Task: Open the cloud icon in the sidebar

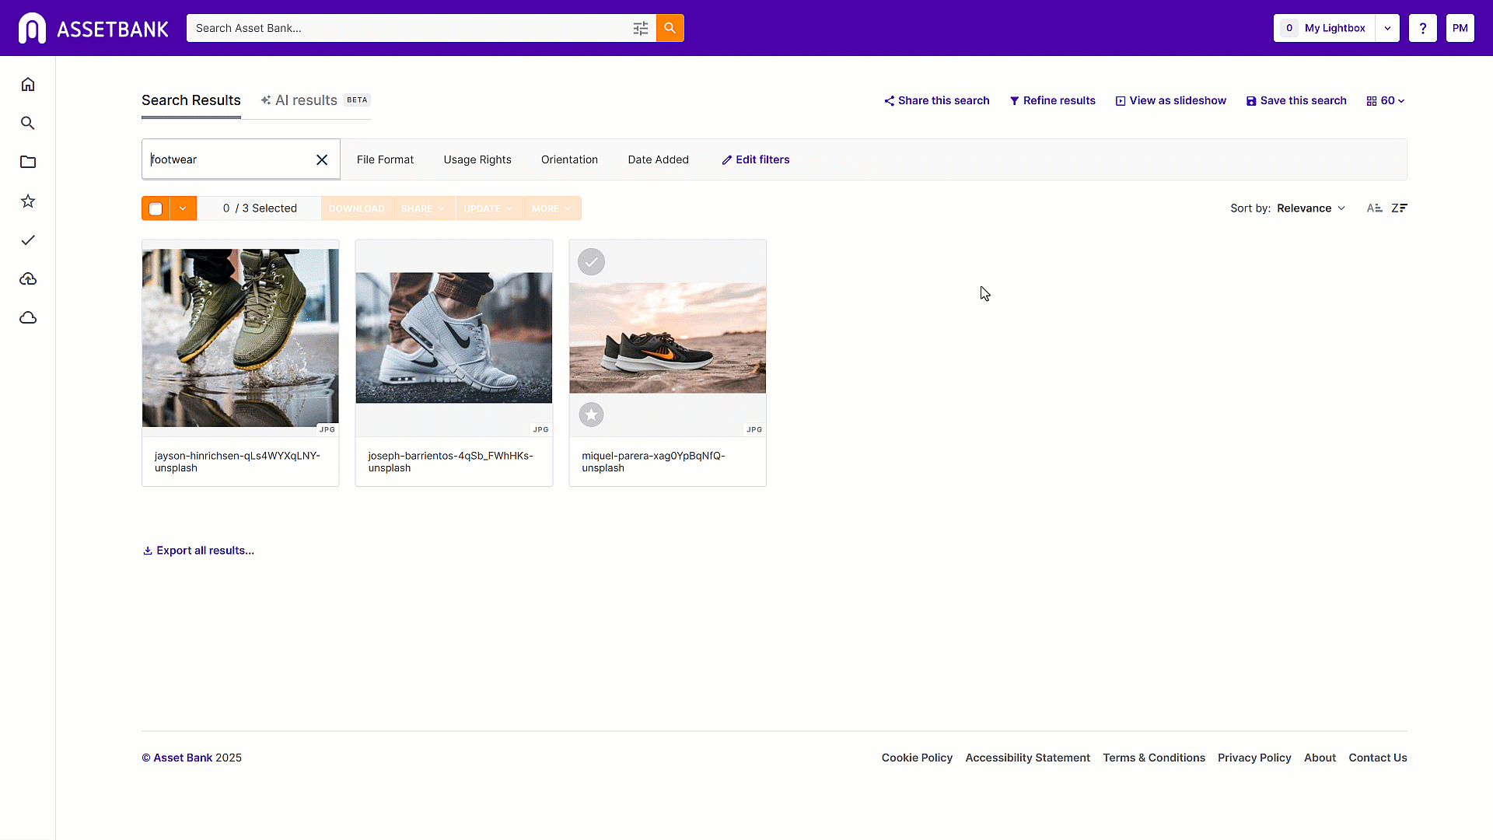Action: point(28,317)
